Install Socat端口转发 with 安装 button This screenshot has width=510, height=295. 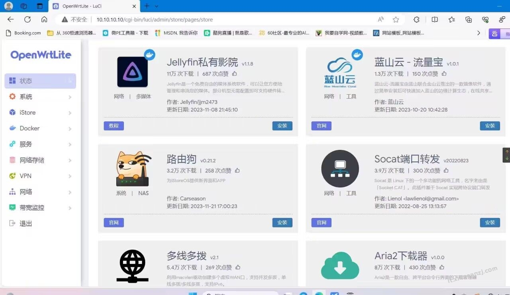490,223
